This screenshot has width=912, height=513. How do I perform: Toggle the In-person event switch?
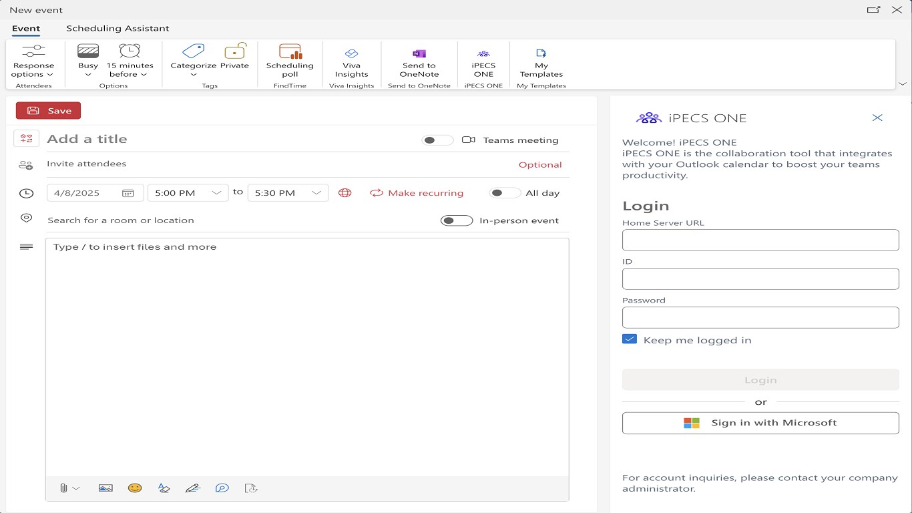click(x=457, y=220)
